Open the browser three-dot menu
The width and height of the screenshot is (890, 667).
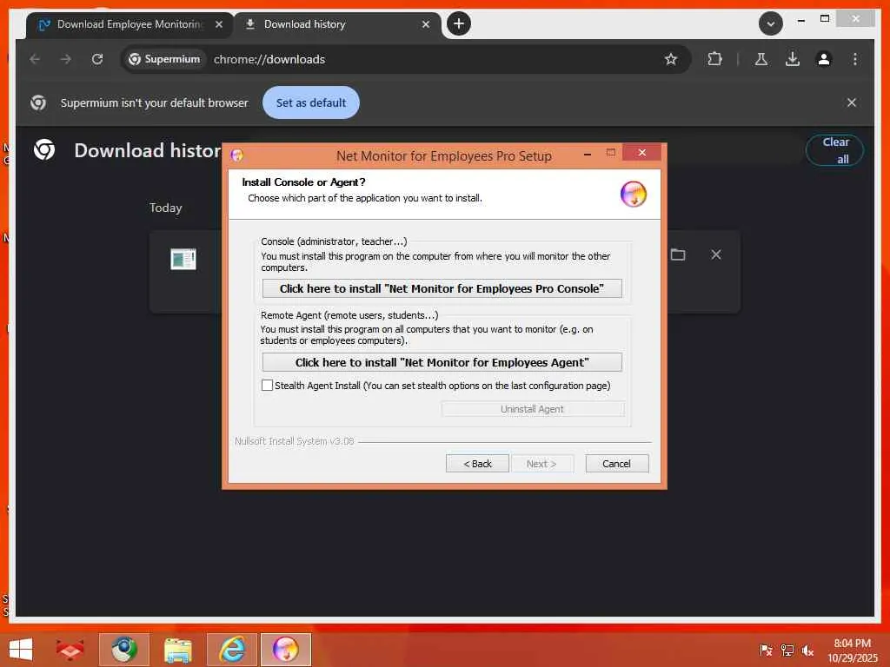click(x=855, y=59)
